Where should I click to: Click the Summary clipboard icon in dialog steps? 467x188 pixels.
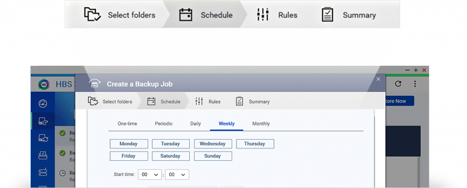click(x=239, y=102)
